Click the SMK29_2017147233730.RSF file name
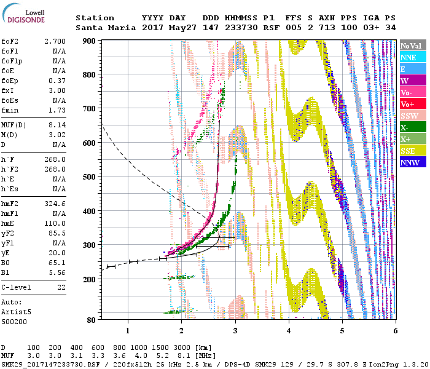Viewport: 430px width, 369px height. pyautogui.click(x=50, y=365)
